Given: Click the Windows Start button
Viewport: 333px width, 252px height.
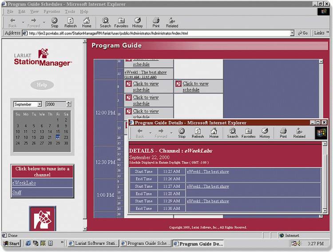Looking at the screenshot, I should click(x=12, y=243).
